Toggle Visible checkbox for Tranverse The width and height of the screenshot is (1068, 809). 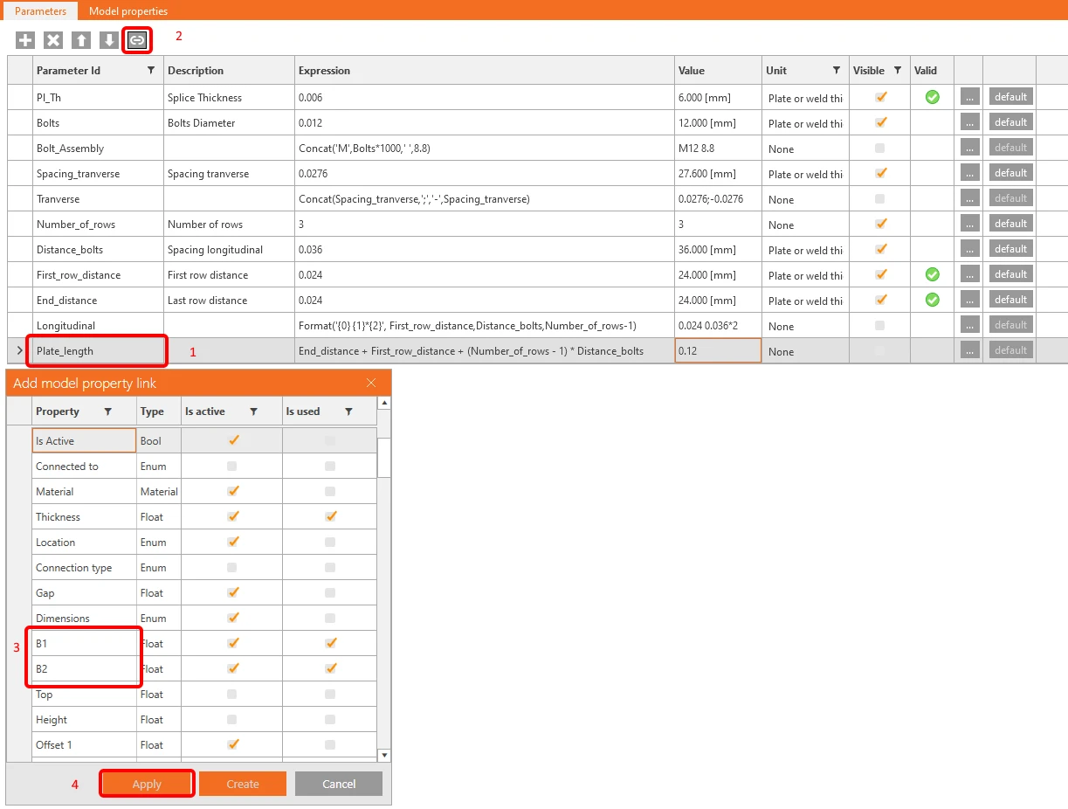[x=880, y=198]
